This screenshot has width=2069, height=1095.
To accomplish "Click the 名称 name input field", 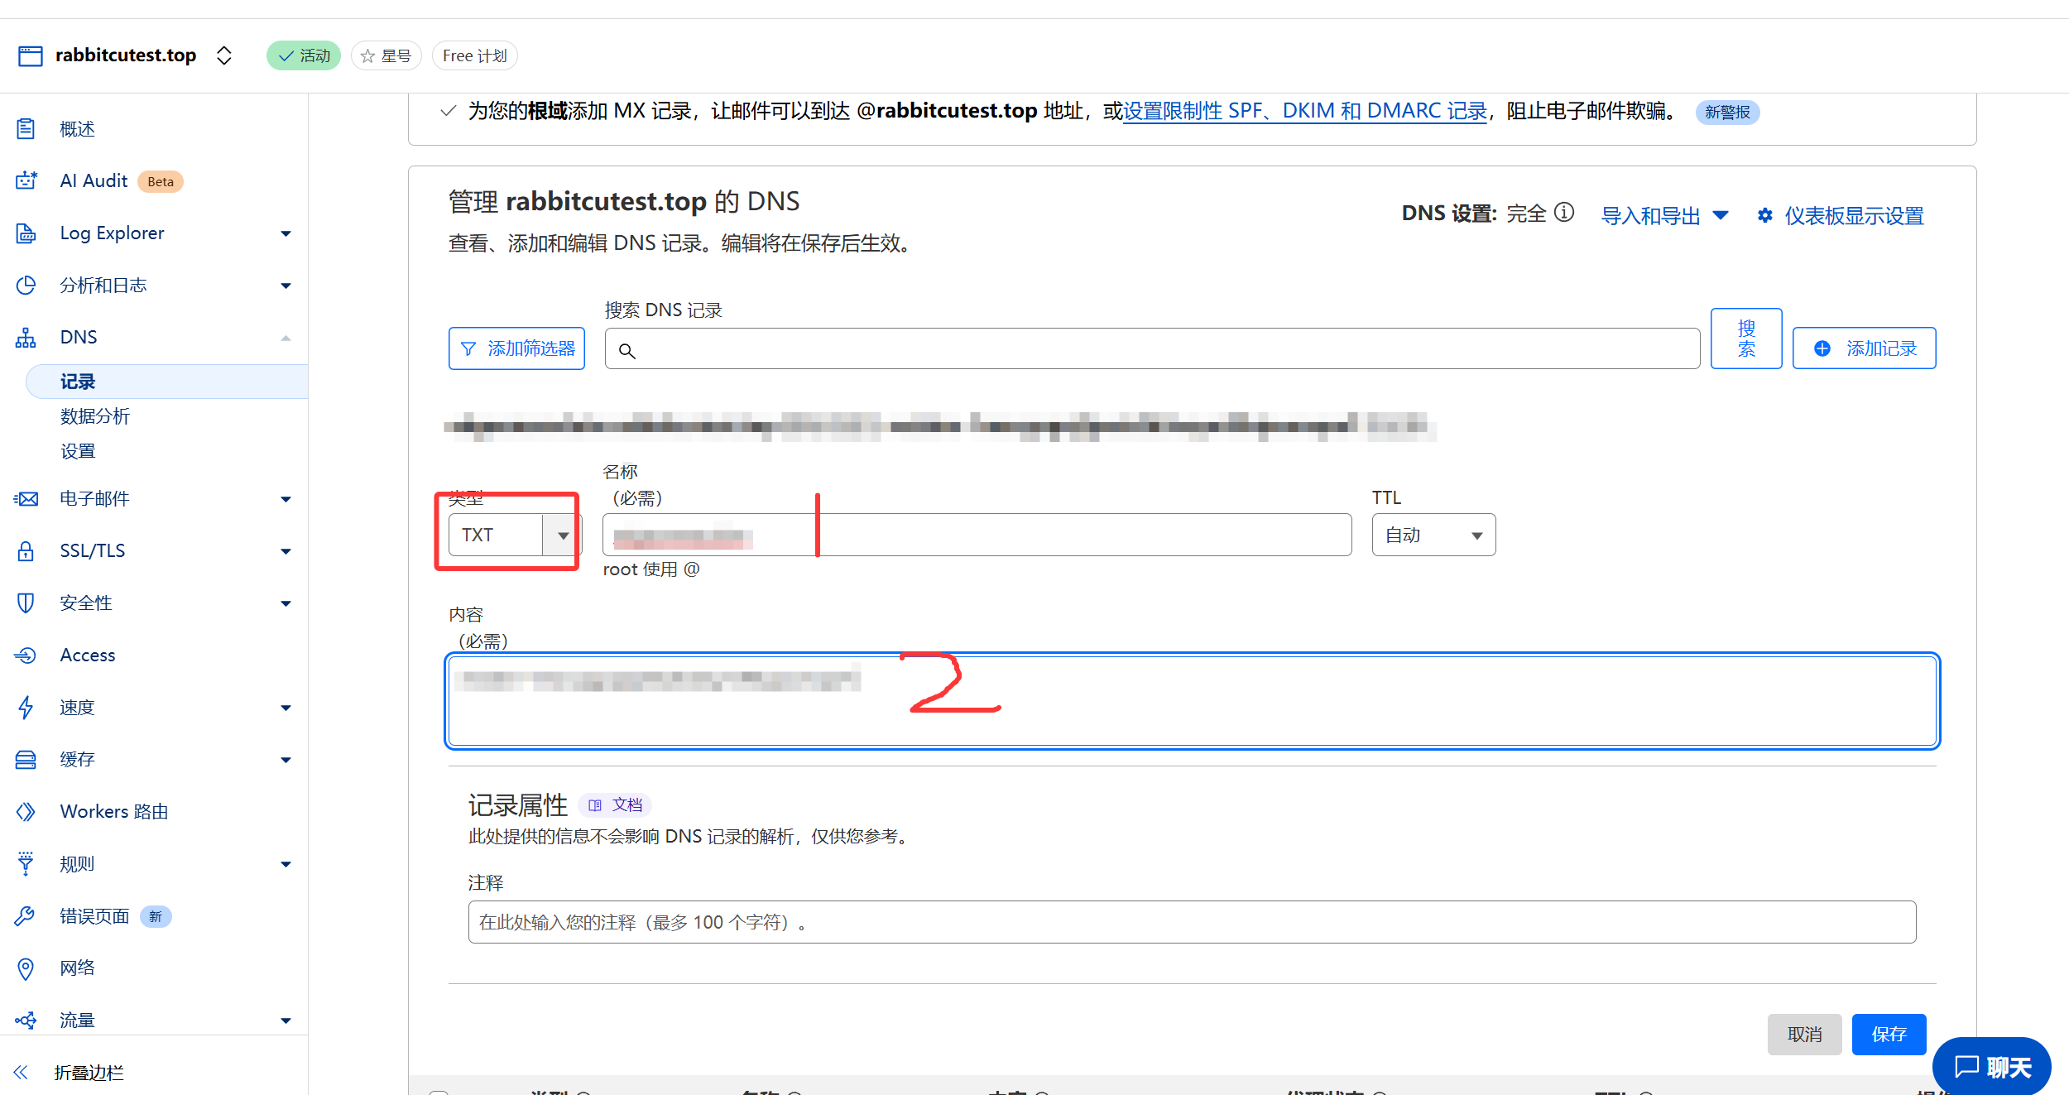I will [x=977, y=535].
